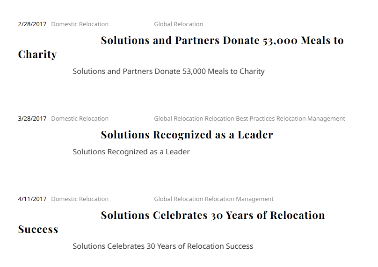
Task: Select Domestic Relocation tag on 2/28/2017 post
Action: pyautogui.click(x=80, y=24)
